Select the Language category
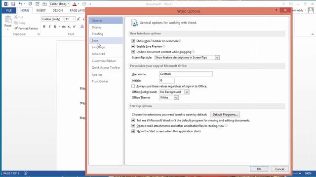 tap(106, 47)
